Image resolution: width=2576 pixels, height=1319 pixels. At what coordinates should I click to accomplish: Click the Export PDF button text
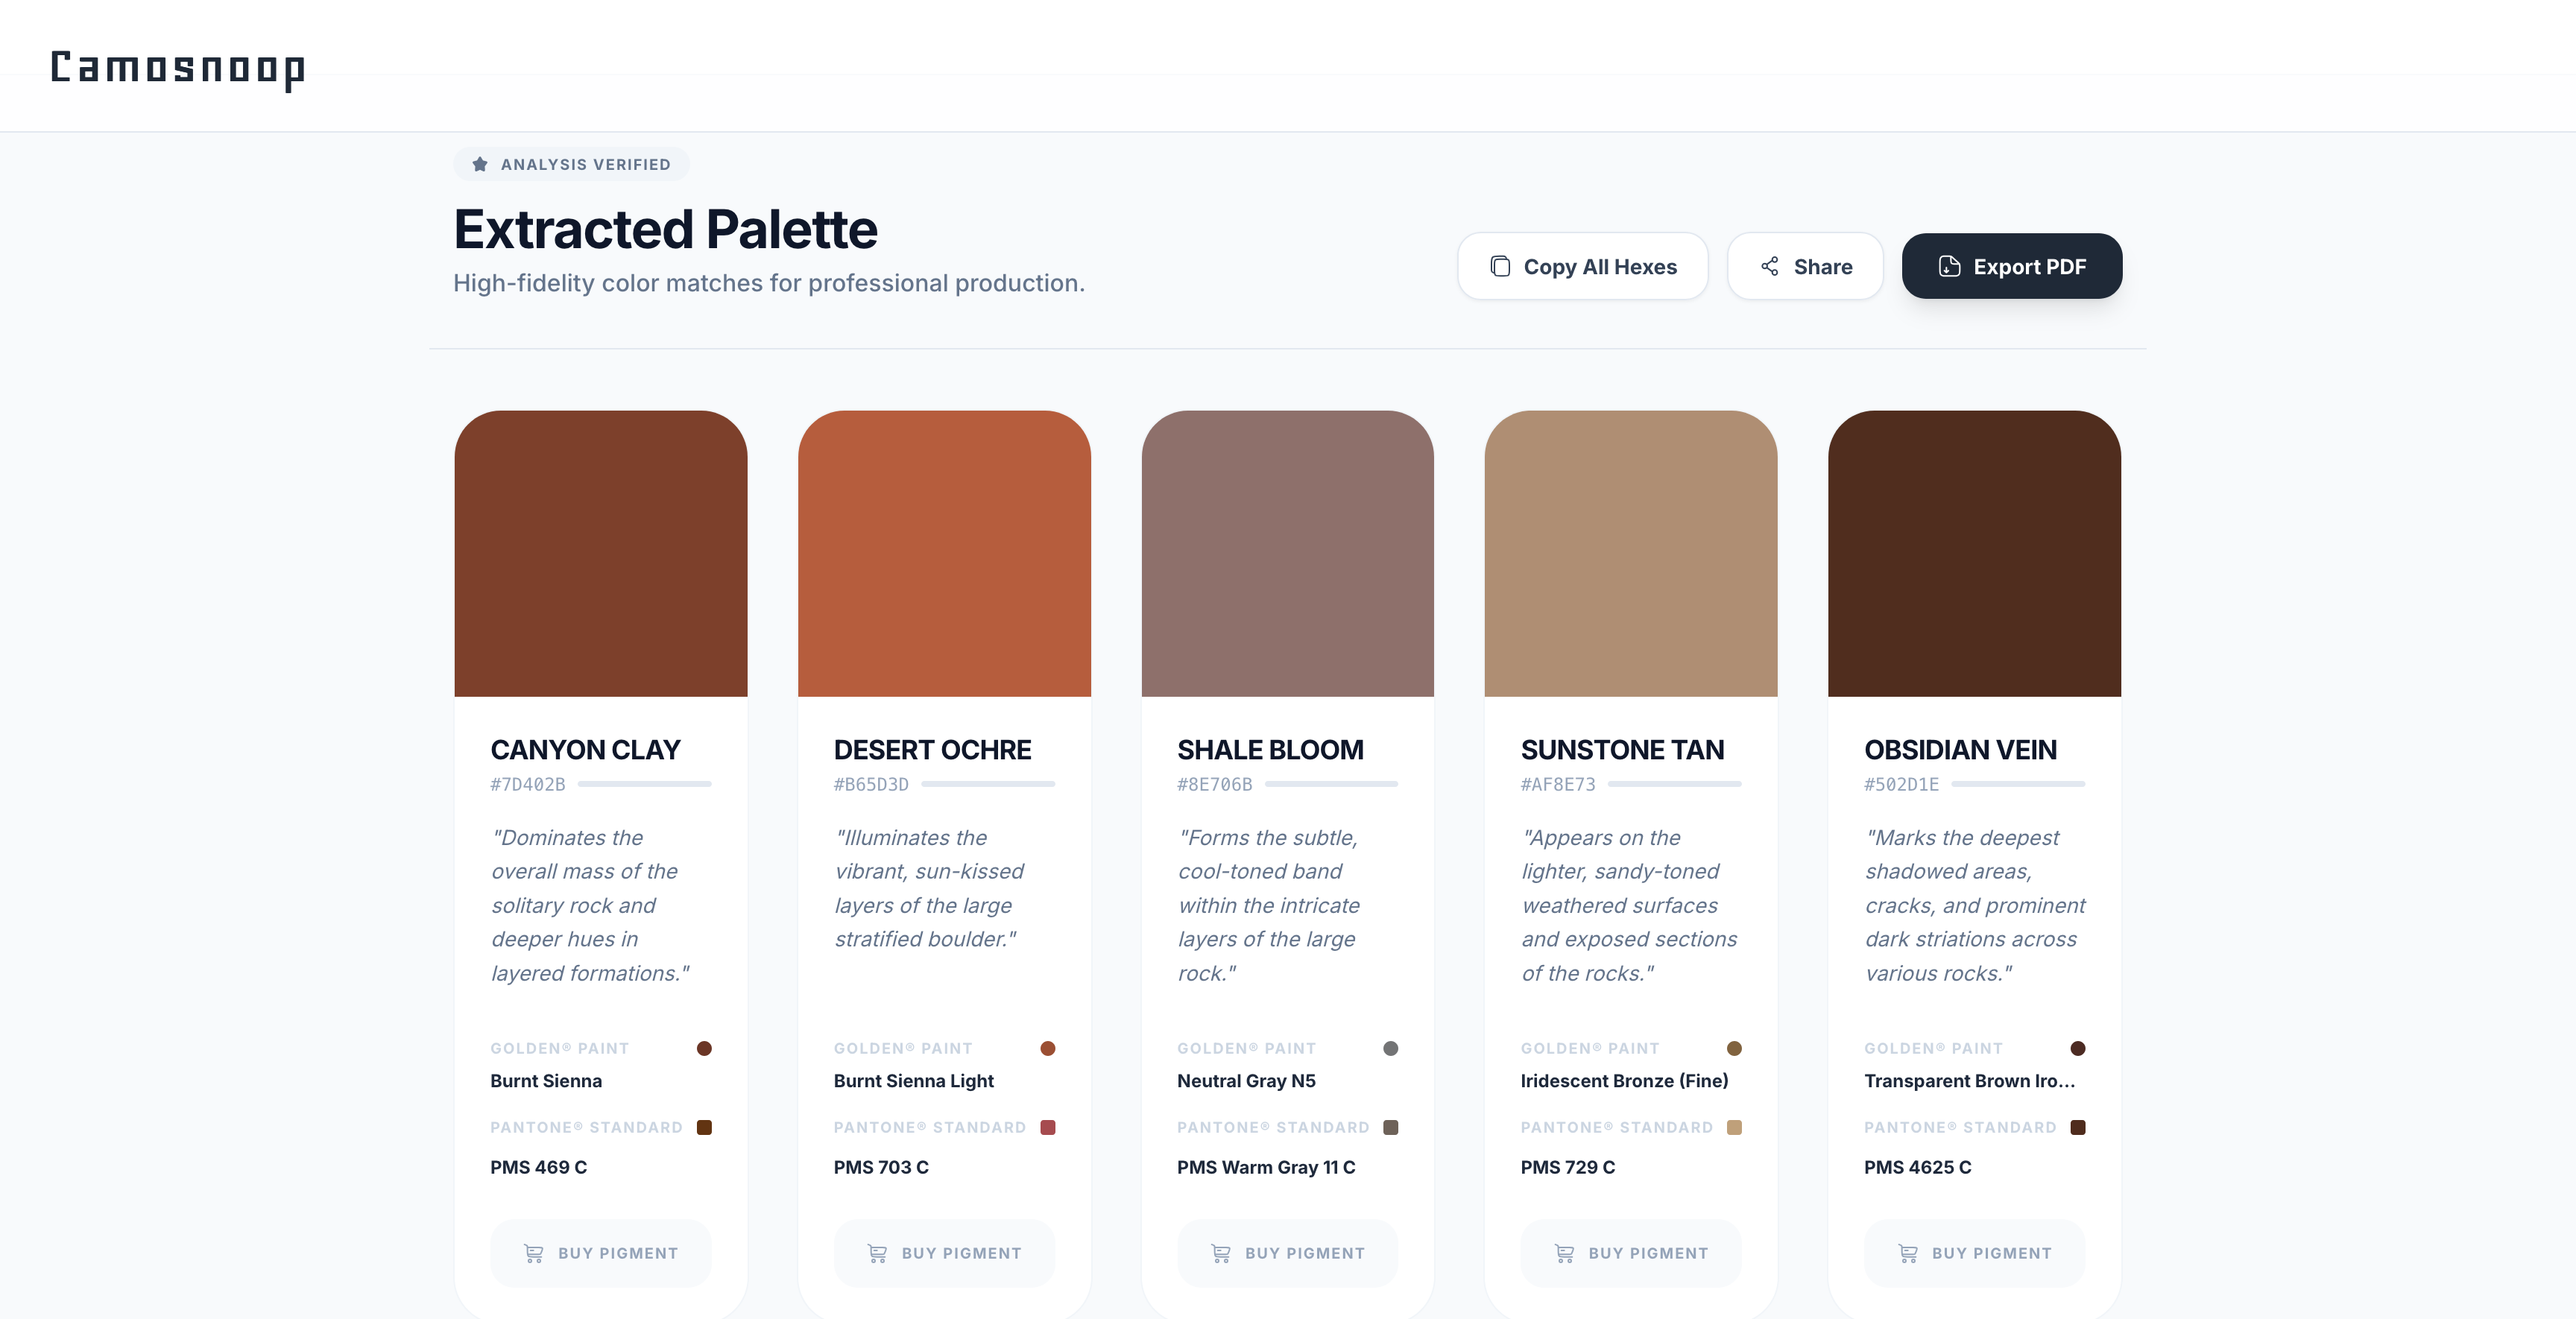(x=2029, y=267)
